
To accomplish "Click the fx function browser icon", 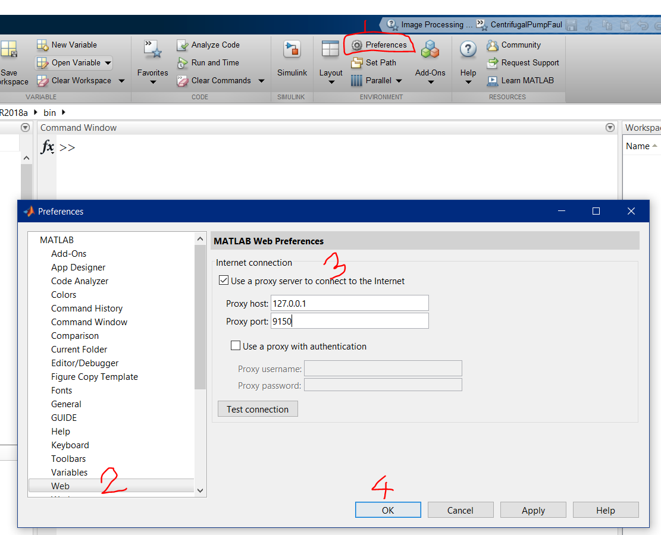I will [x=47, y=147].
